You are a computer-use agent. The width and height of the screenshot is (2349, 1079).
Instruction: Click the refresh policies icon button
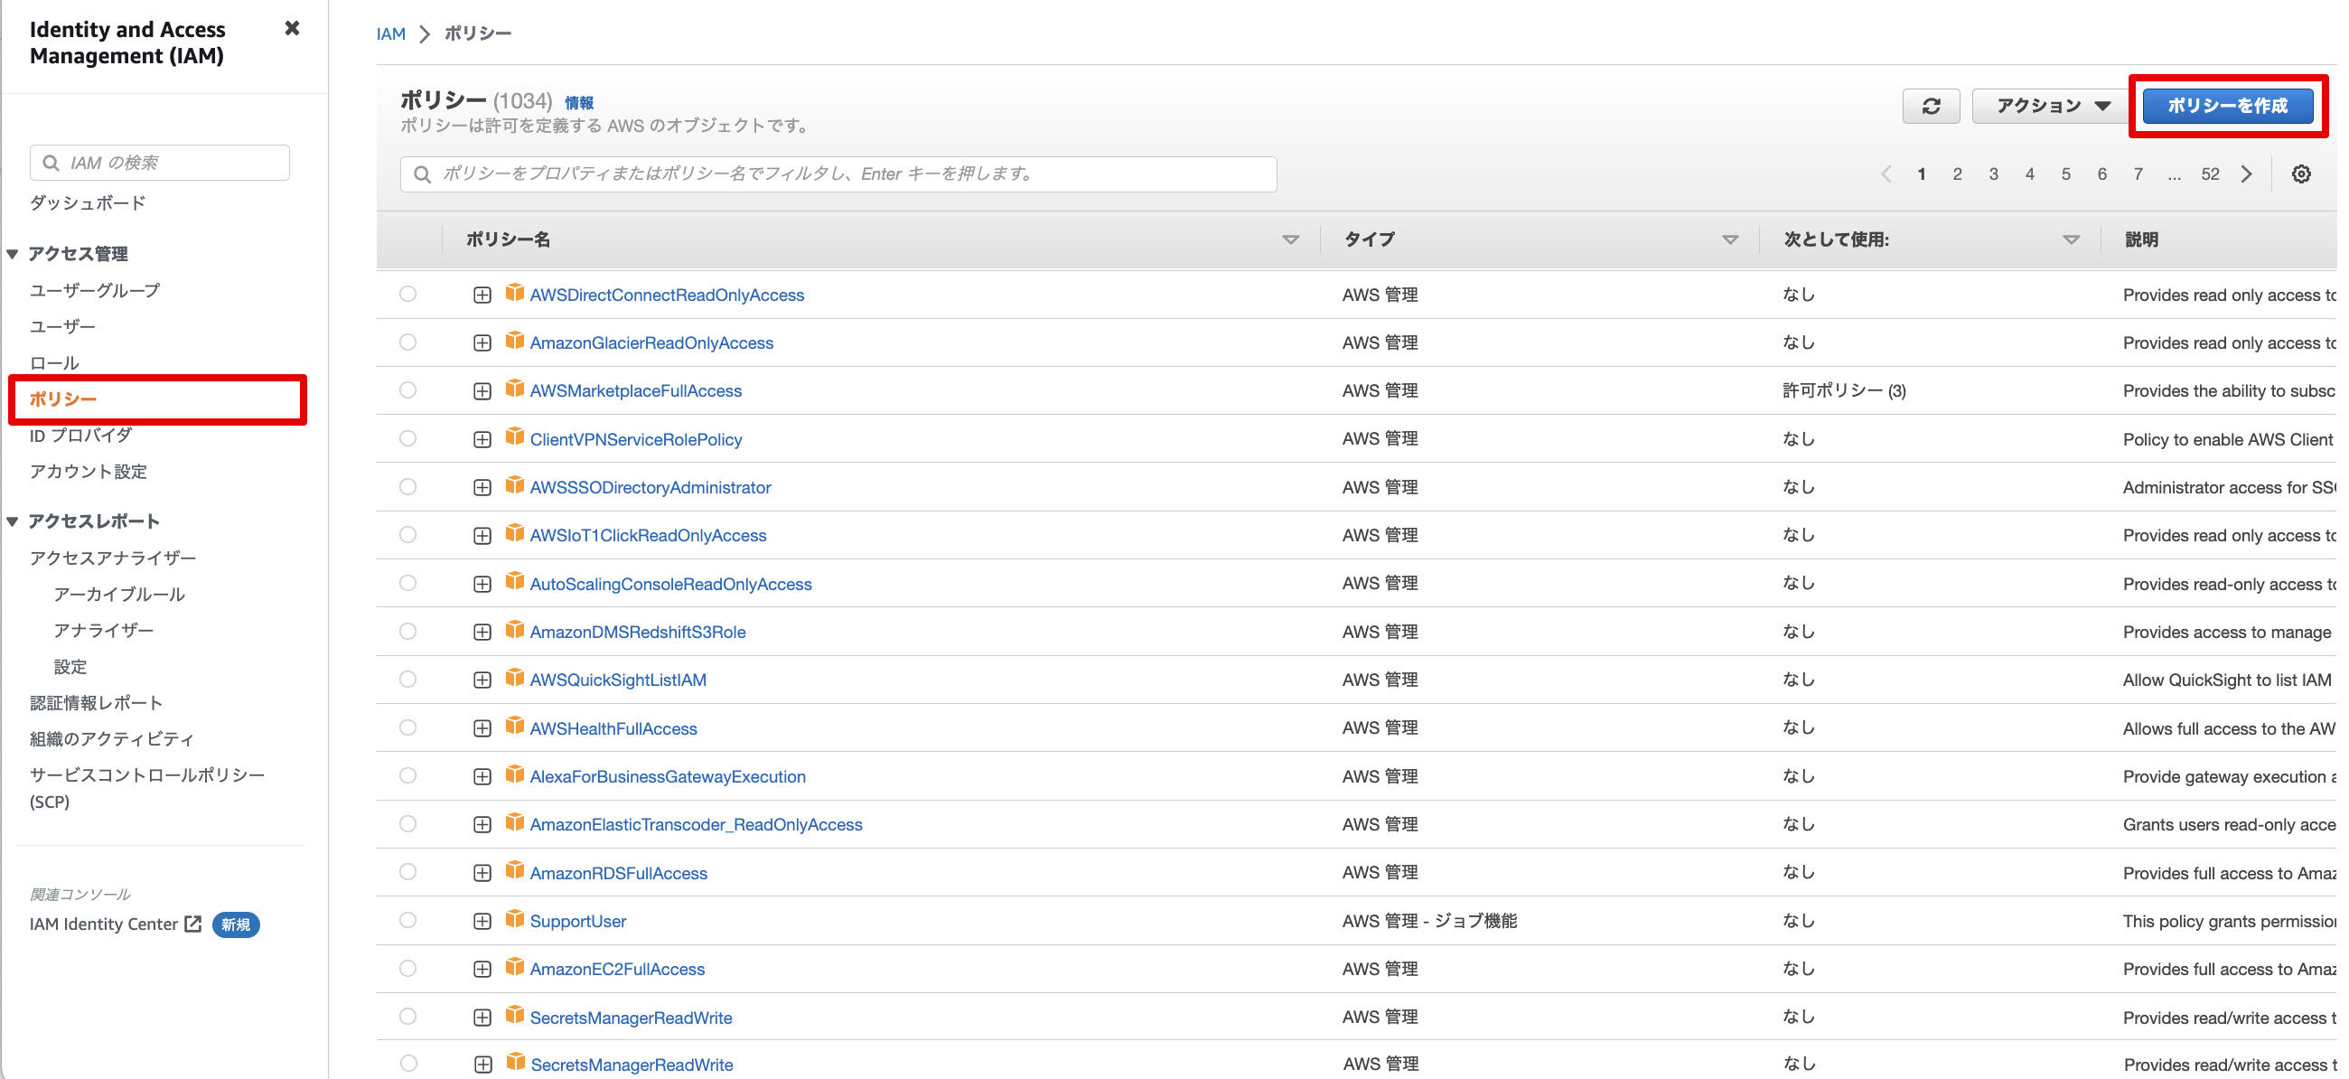click(1930, 106)
